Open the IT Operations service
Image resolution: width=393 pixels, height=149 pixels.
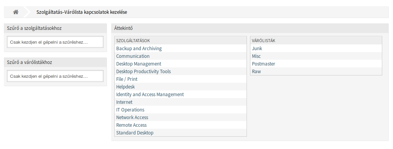(x=130, y=110)
